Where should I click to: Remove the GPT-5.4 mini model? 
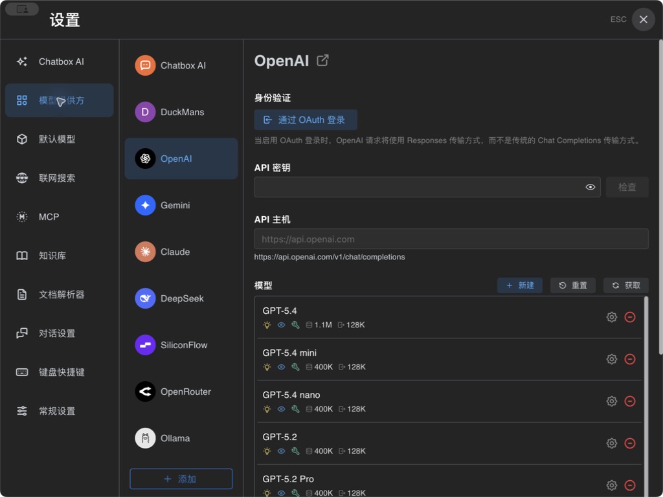630,359
